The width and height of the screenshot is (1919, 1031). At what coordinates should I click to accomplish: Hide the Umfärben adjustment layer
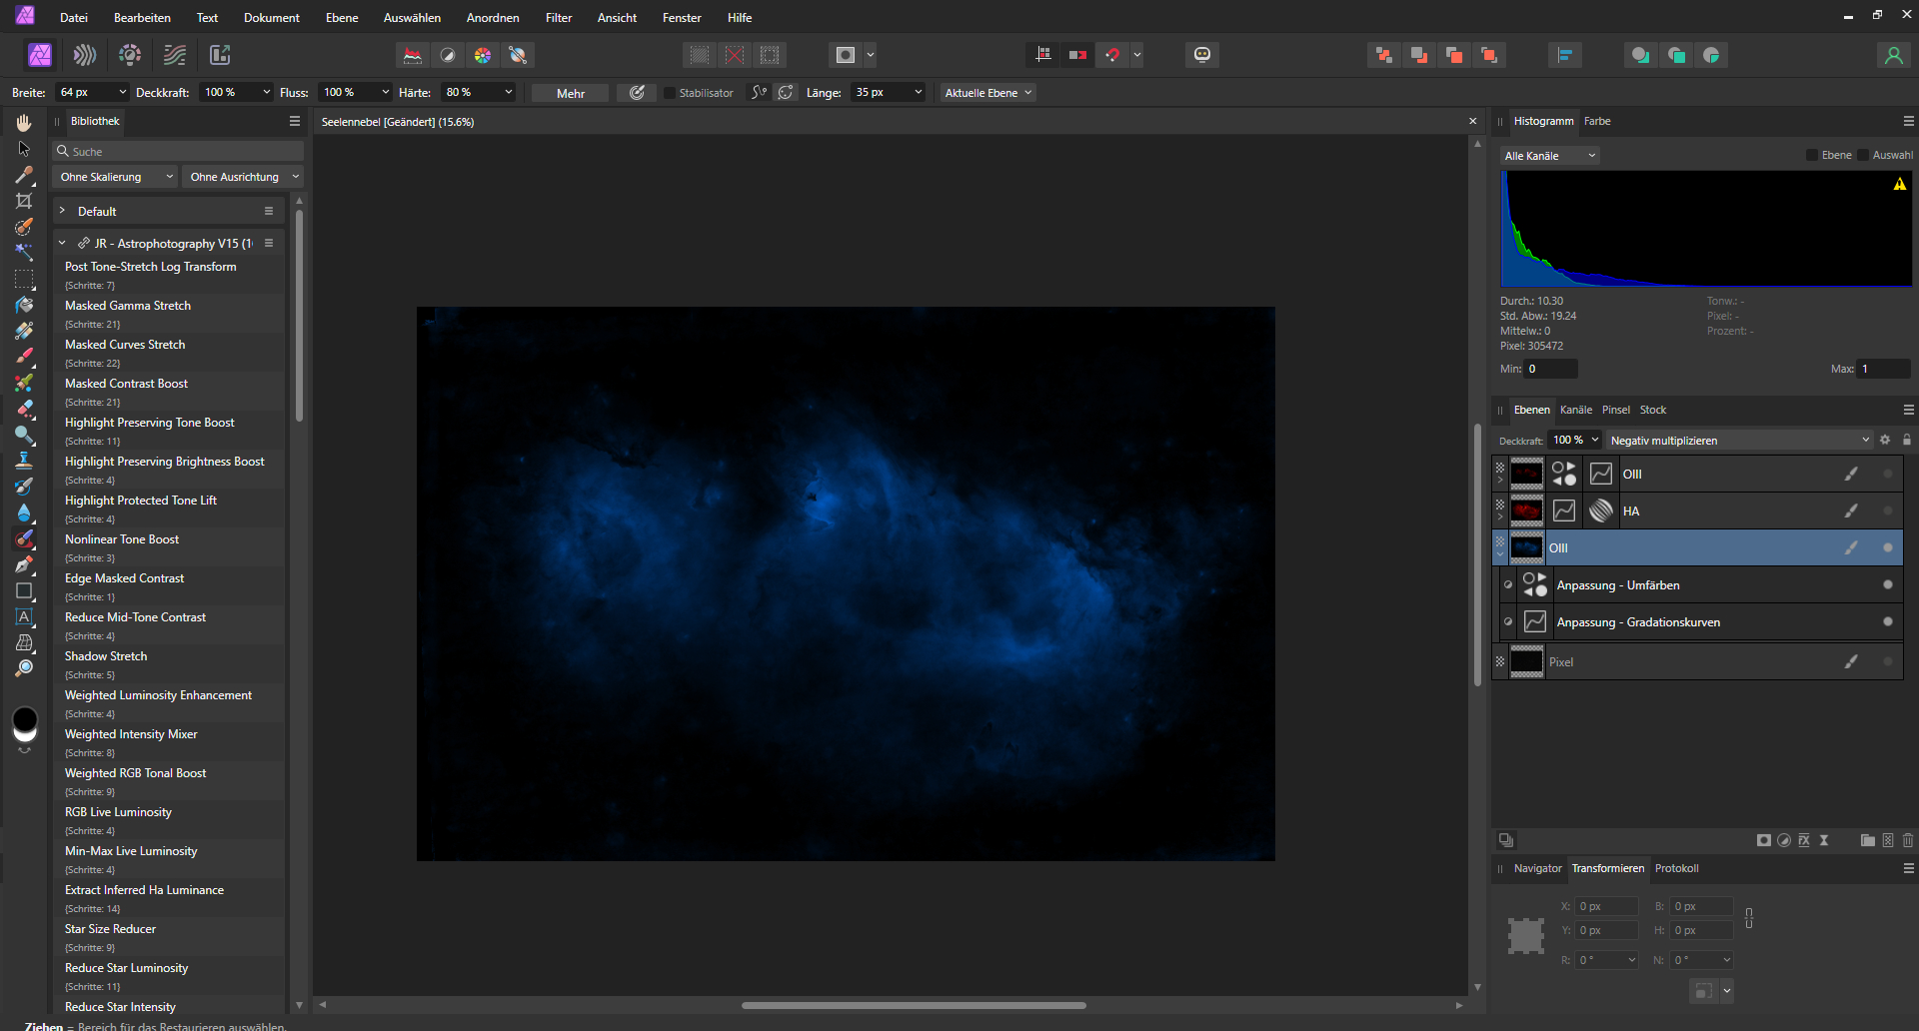pos(1888,584)
